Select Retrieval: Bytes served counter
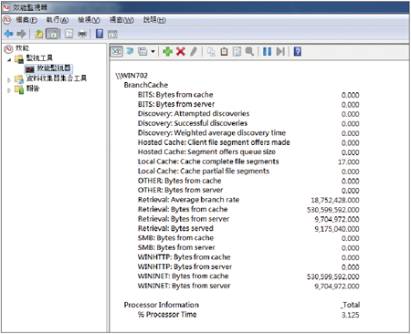The height and width of the screenshot is (334, 411). tap(175, 228)
